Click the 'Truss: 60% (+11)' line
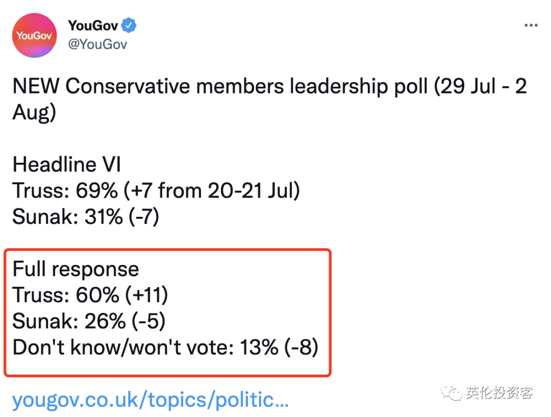This screenshot has height=417, width=551. [x=90, y=295]
